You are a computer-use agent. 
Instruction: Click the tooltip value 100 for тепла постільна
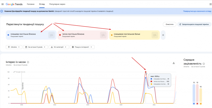tap(168, 82)
